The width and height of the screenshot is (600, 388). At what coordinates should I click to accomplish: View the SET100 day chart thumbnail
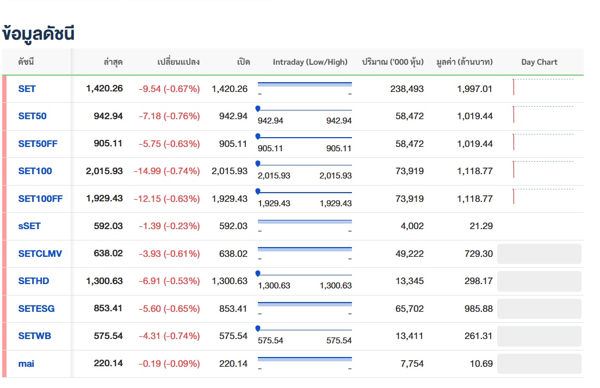[542, 170]
